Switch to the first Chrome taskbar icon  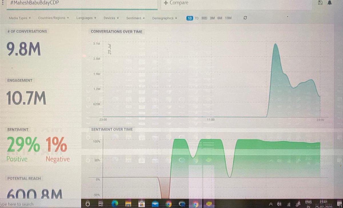(169, 204)
